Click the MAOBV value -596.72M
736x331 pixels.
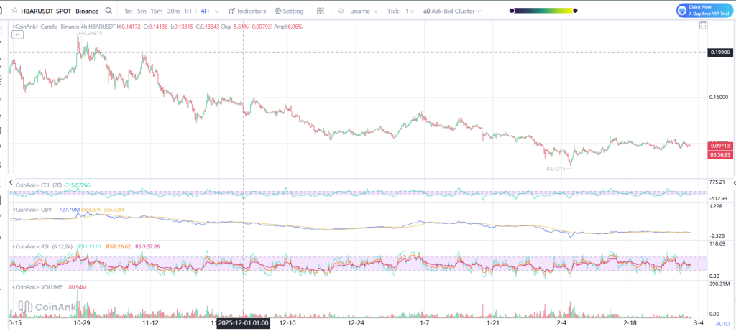[102, 210]
